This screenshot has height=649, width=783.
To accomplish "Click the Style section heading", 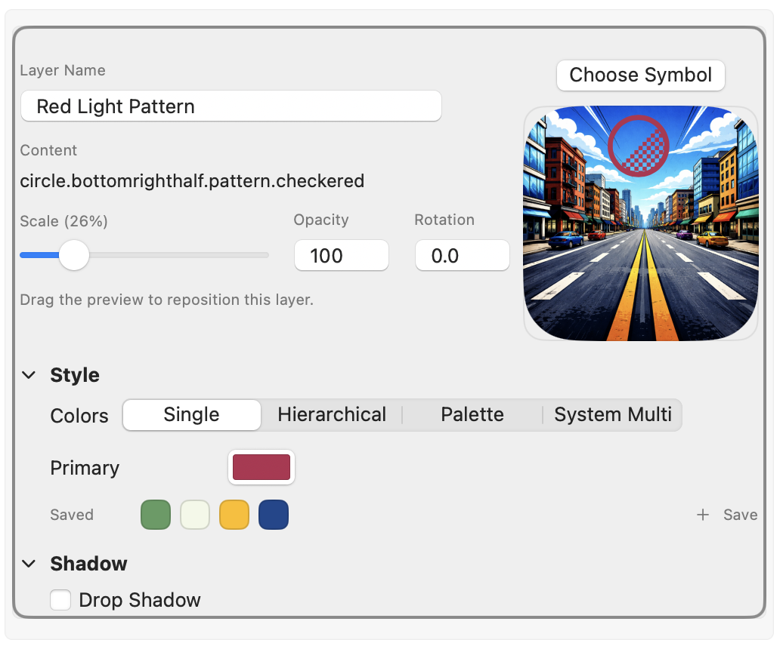I will click(75, 375).
